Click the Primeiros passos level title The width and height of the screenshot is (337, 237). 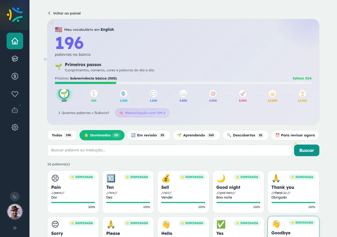tap(83, 65)
